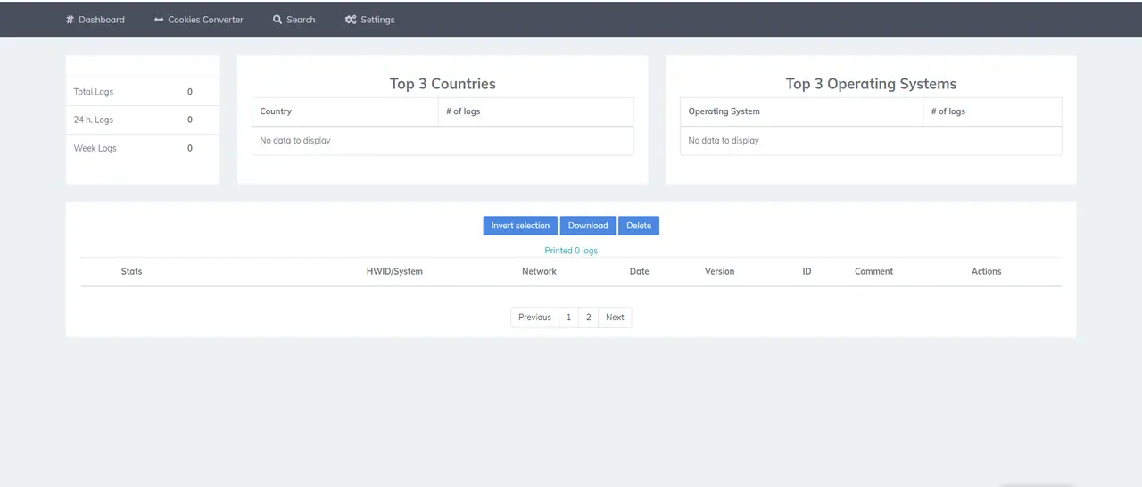
Task: Click the blue Download button
Action: coord(588,226)
